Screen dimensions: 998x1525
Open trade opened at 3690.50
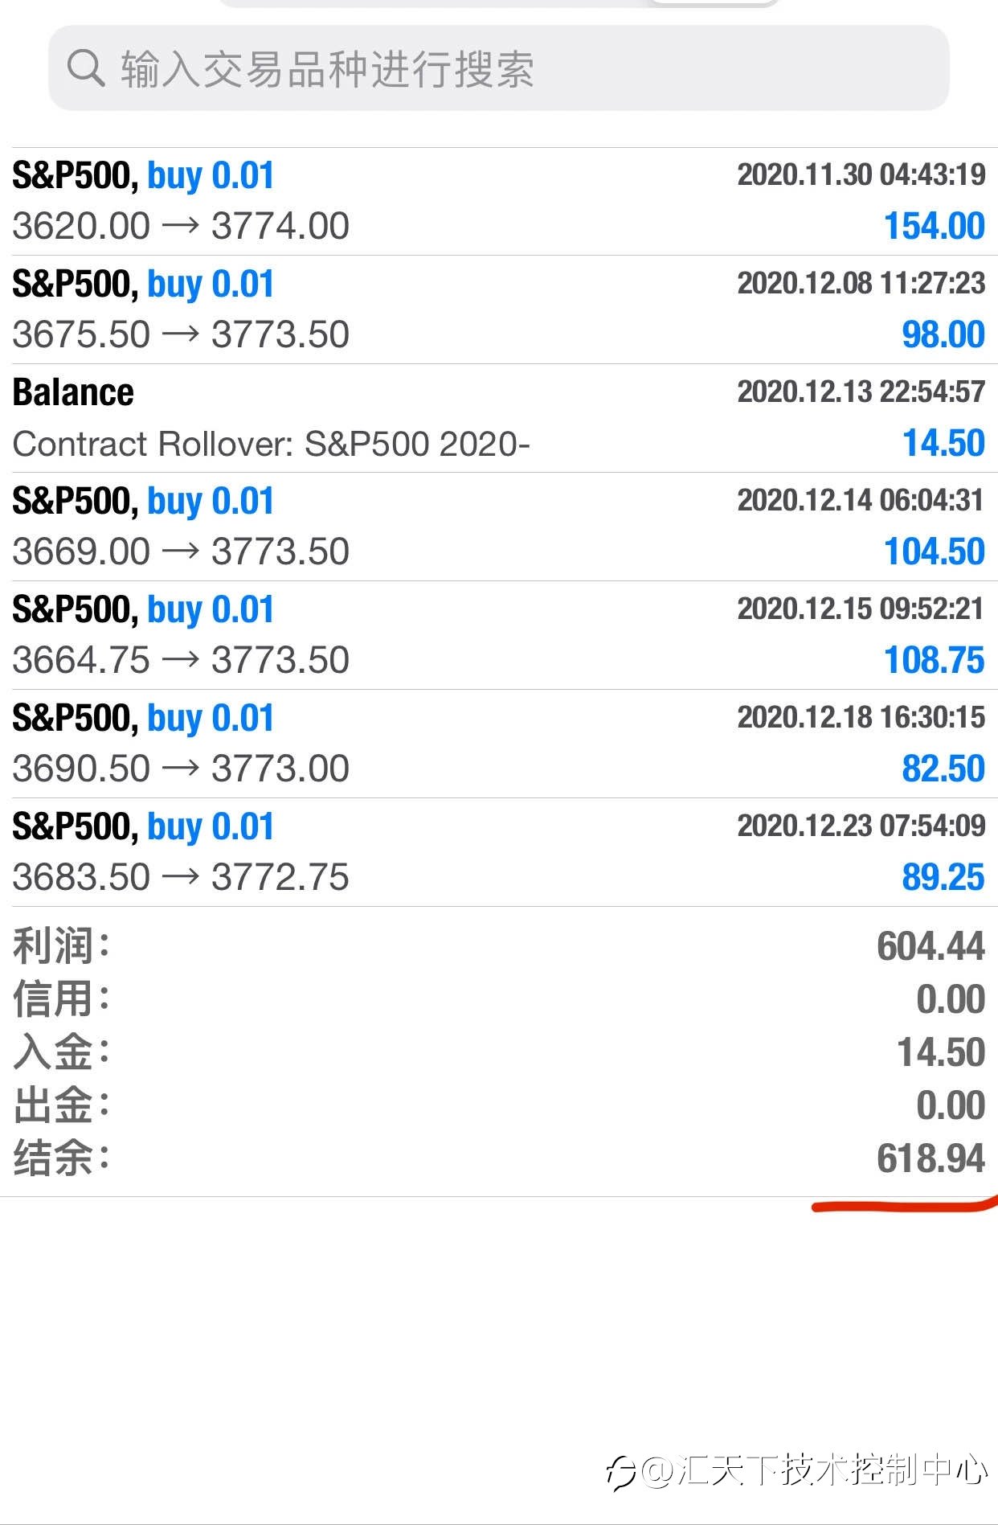(499, 744)
